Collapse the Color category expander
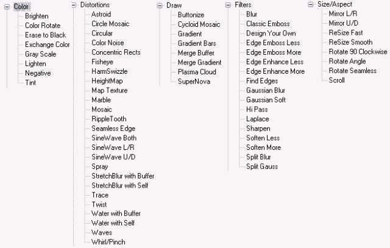Image resolution: width=390 pixels, height=248 pixels. tap(6, 6)
